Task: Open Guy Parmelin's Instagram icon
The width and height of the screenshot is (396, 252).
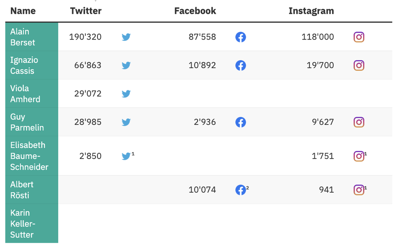Action: (359, 122)
